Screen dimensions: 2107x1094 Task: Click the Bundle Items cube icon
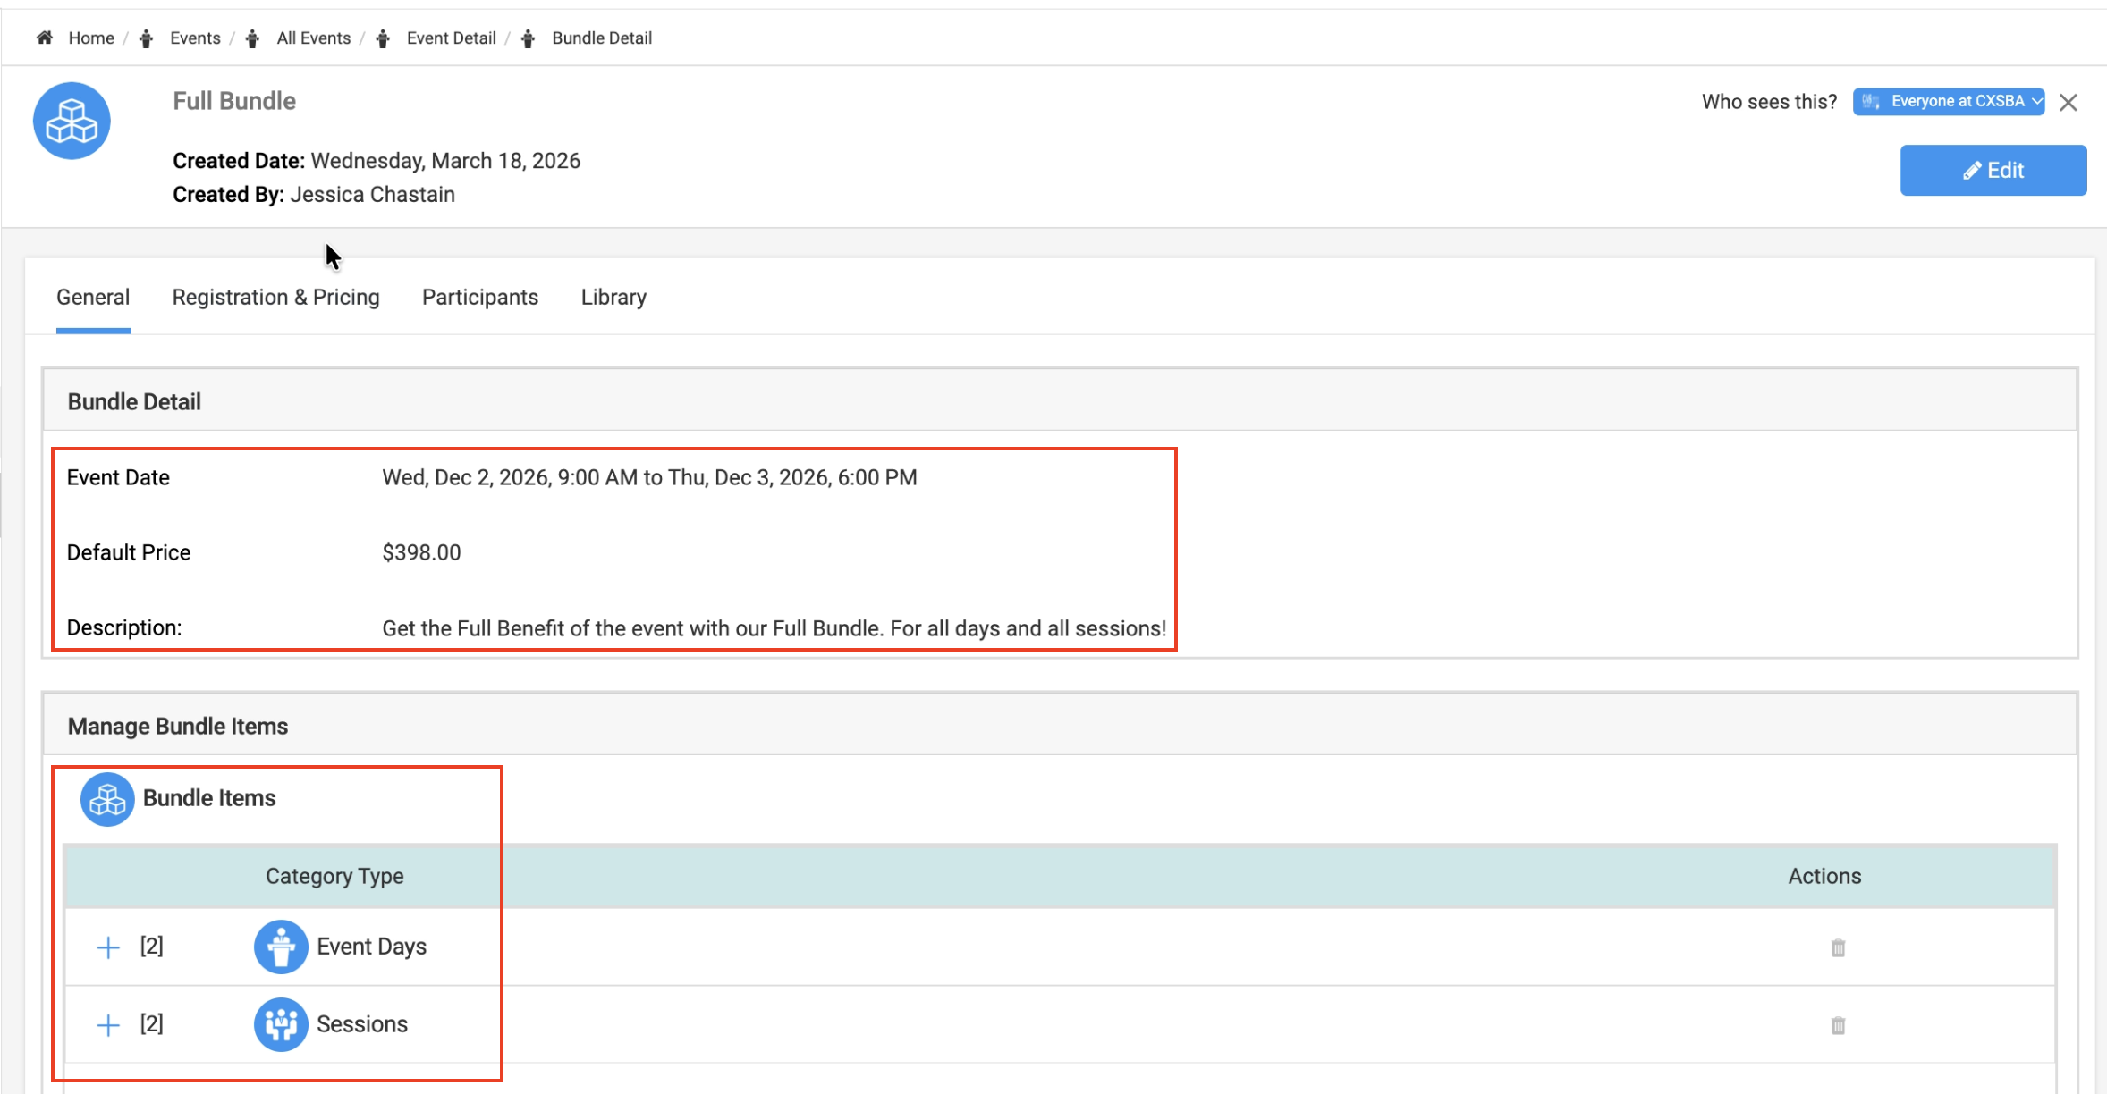107,799
